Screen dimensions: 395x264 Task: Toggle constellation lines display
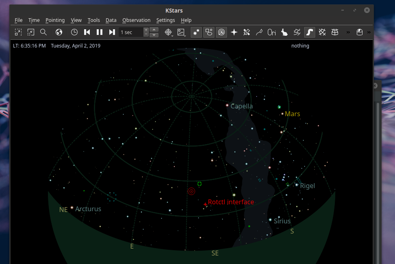tap(259, 32)
